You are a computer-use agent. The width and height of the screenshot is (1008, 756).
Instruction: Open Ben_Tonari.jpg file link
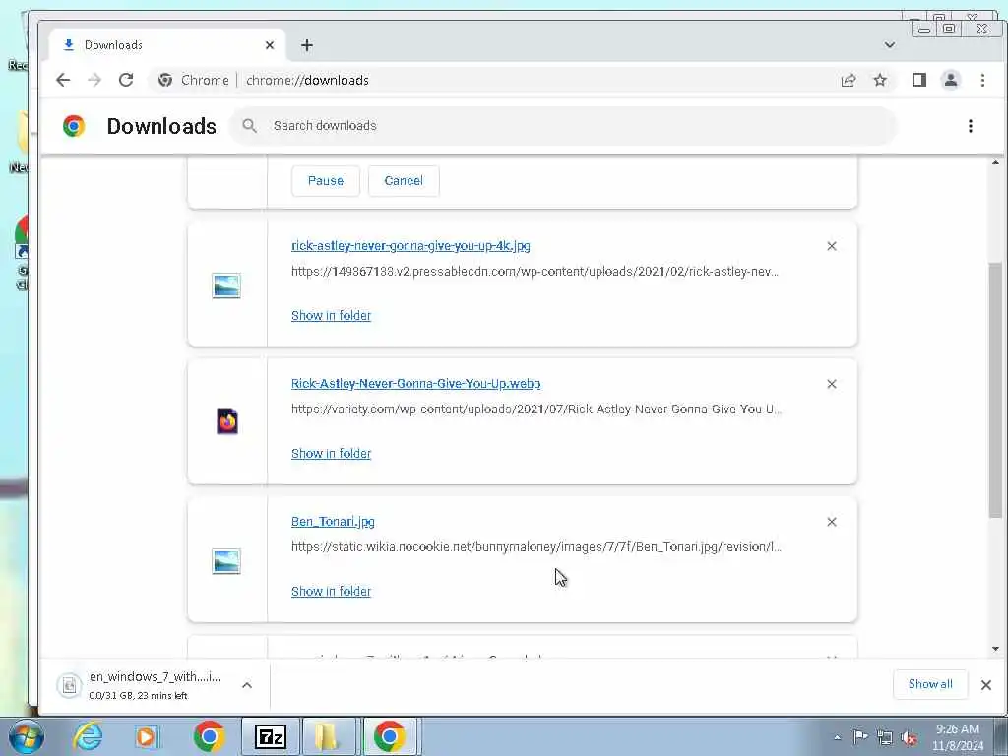[333, 522]
